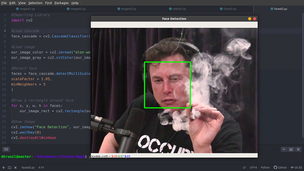Viewport: 304px width, 171px height.
Task: Click the Face Detection window title bar
Action: click(x=174, y=19)
